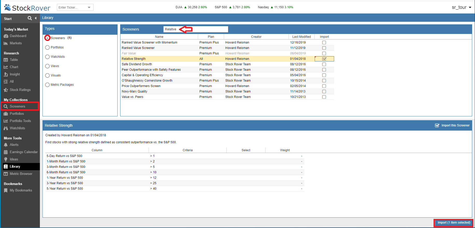This screenshot has width=475, height=228.
Task: Open the Earnings Calendar icon
Action: click(x=6, y=152)
